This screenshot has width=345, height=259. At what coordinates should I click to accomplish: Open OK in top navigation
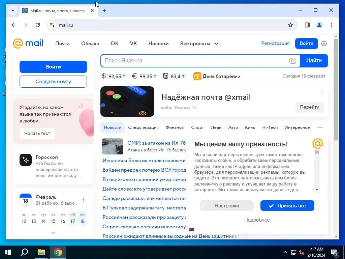[x=115, y=44]
